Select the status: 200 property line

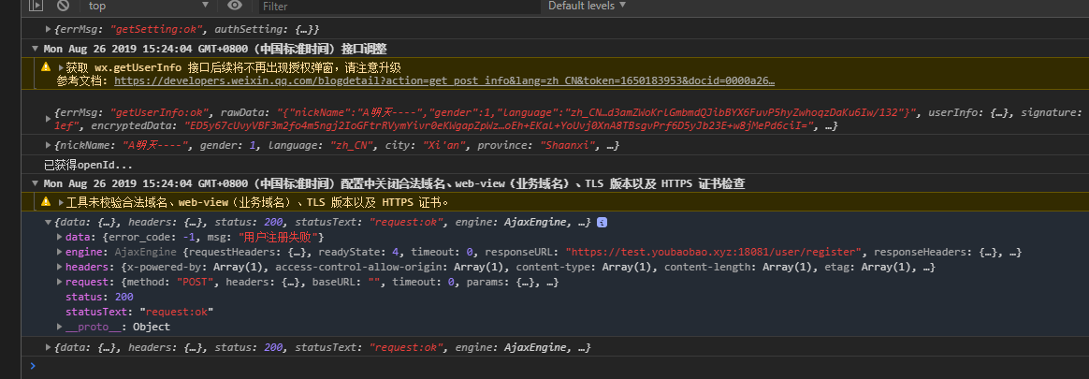pyautogui.click(x=98, y=297)
